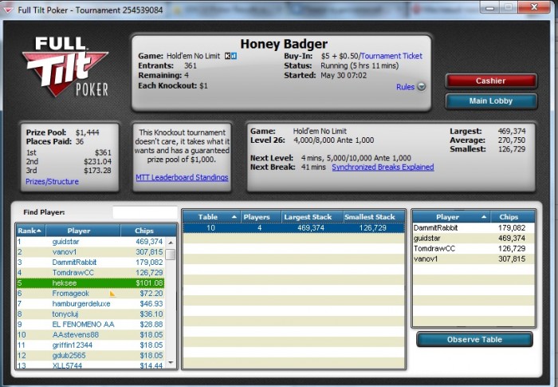This screenshot has height=387, width=558.
Task: Open Synchronized Breaks Explained link
Action: [x=383, y=167]
